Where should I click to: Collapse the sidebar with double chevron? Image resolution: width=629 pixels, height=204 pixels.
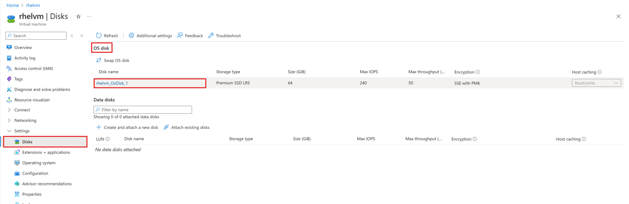pyautogui.click(x=82, y=36)
